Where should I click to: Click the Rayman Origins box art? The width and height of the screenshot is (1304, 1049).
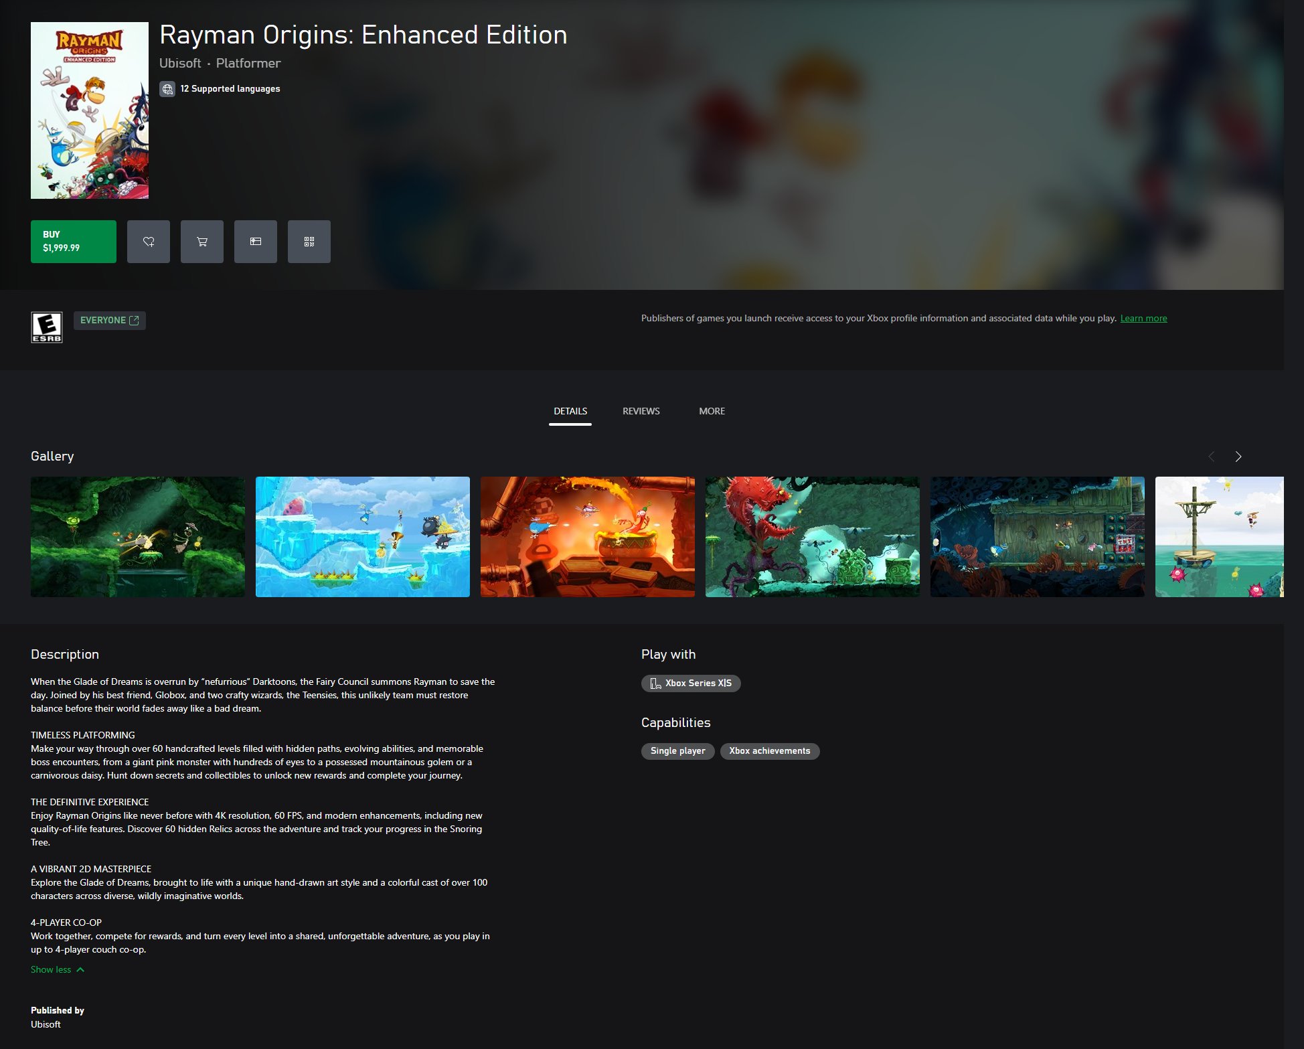tap(90, 110)
